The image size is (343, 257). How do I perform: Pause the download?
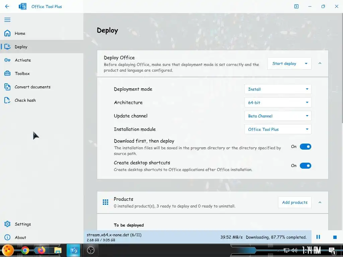[318, 237]
